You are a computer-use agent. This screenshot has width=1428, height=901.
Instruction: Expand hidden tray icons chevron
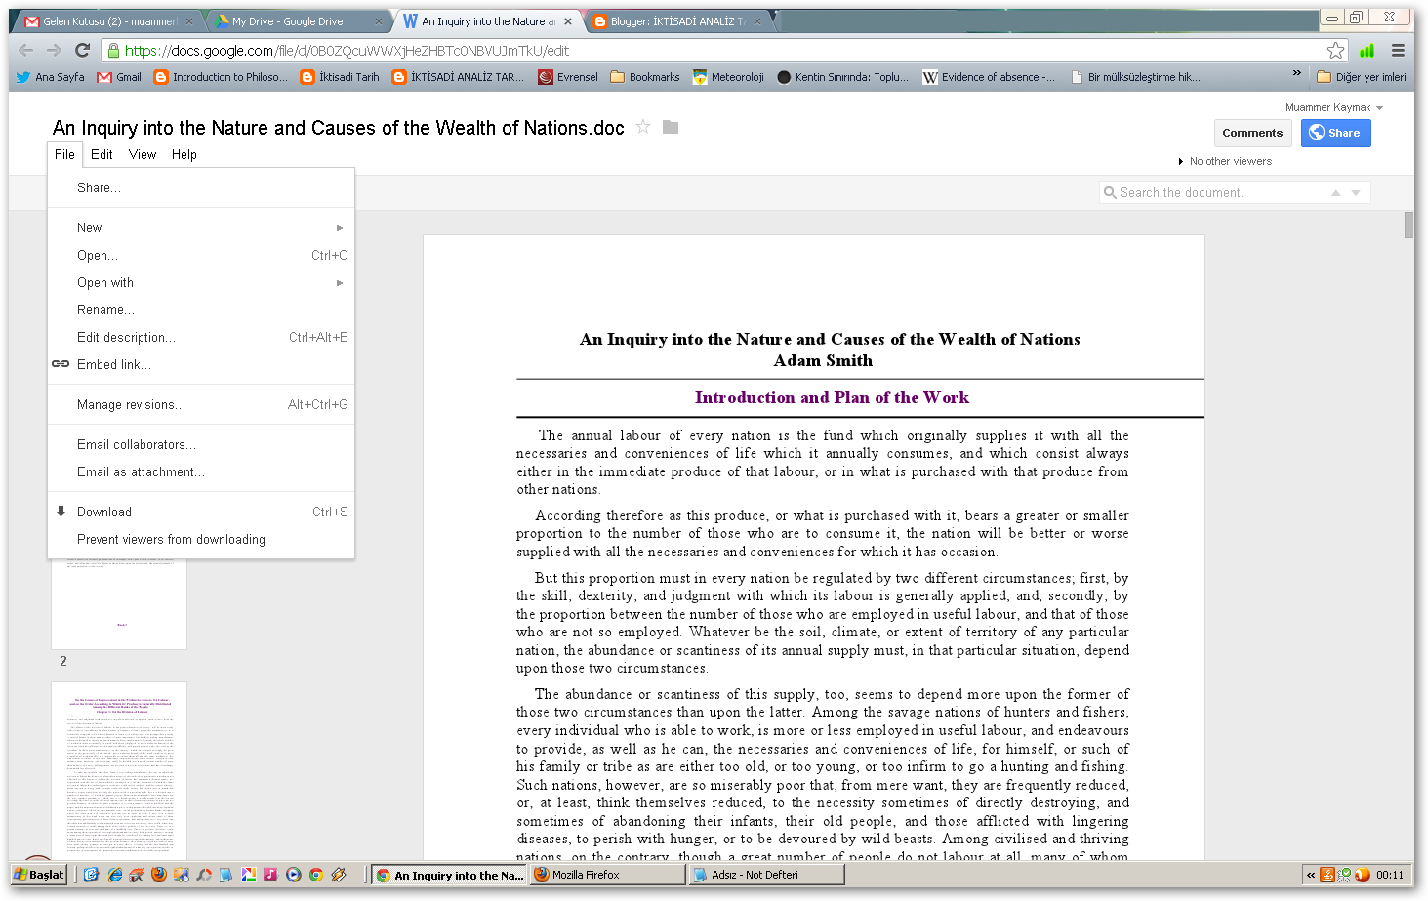click(1311, 875)
